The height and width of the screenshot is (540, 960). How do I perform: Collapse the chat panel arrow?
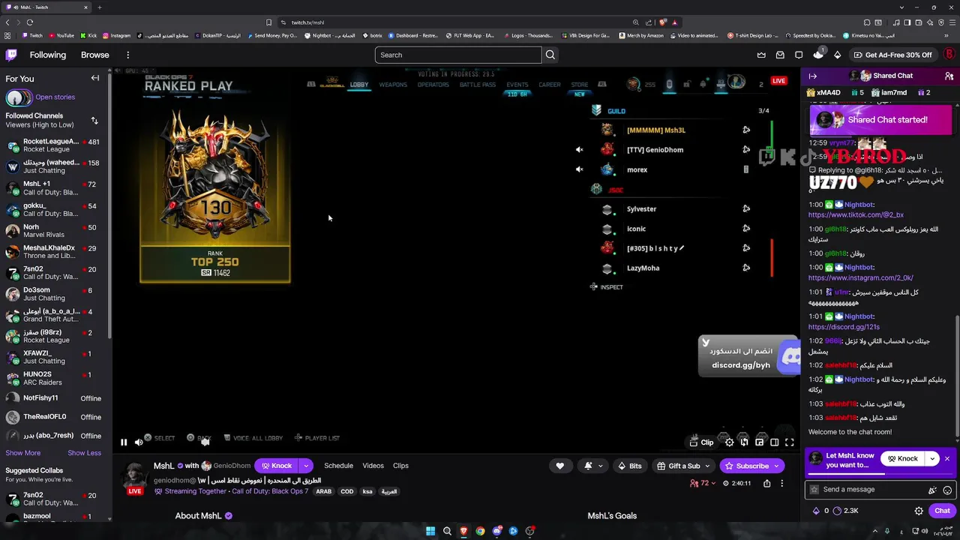tap(812, 76)
